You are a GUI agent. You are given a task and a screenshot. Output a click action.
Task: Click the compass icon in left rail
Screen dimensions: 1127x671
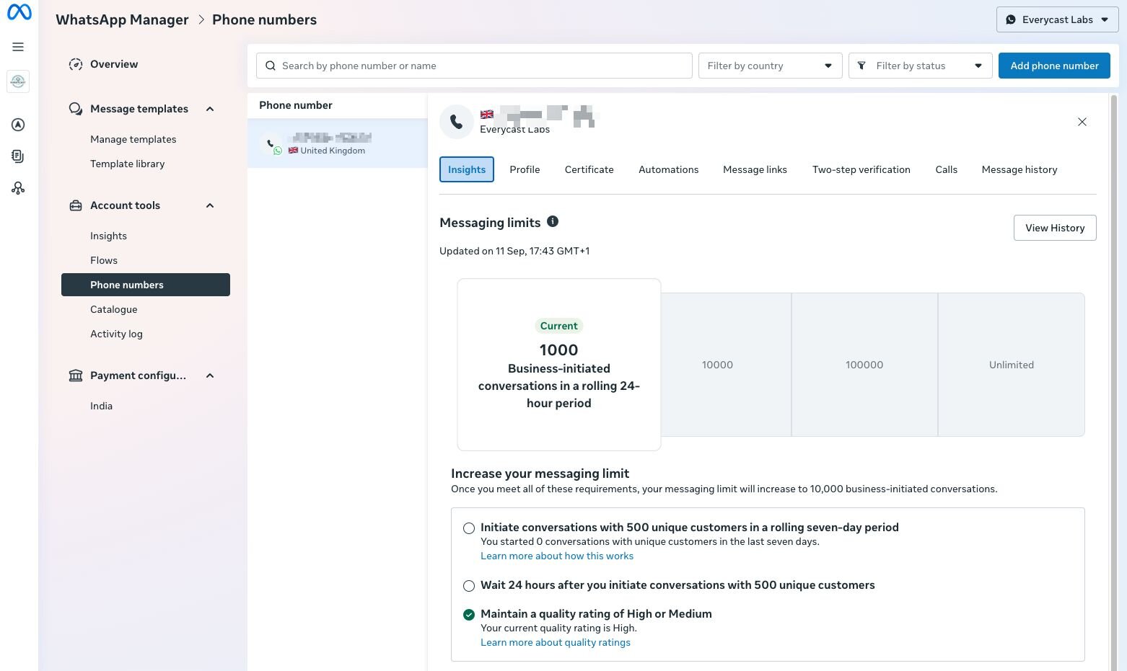pos(18,125)
